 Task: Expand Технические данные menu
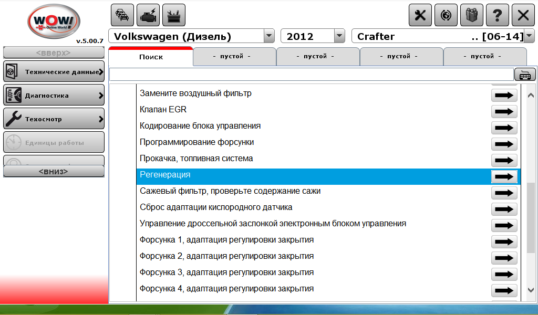pos(54,71)
